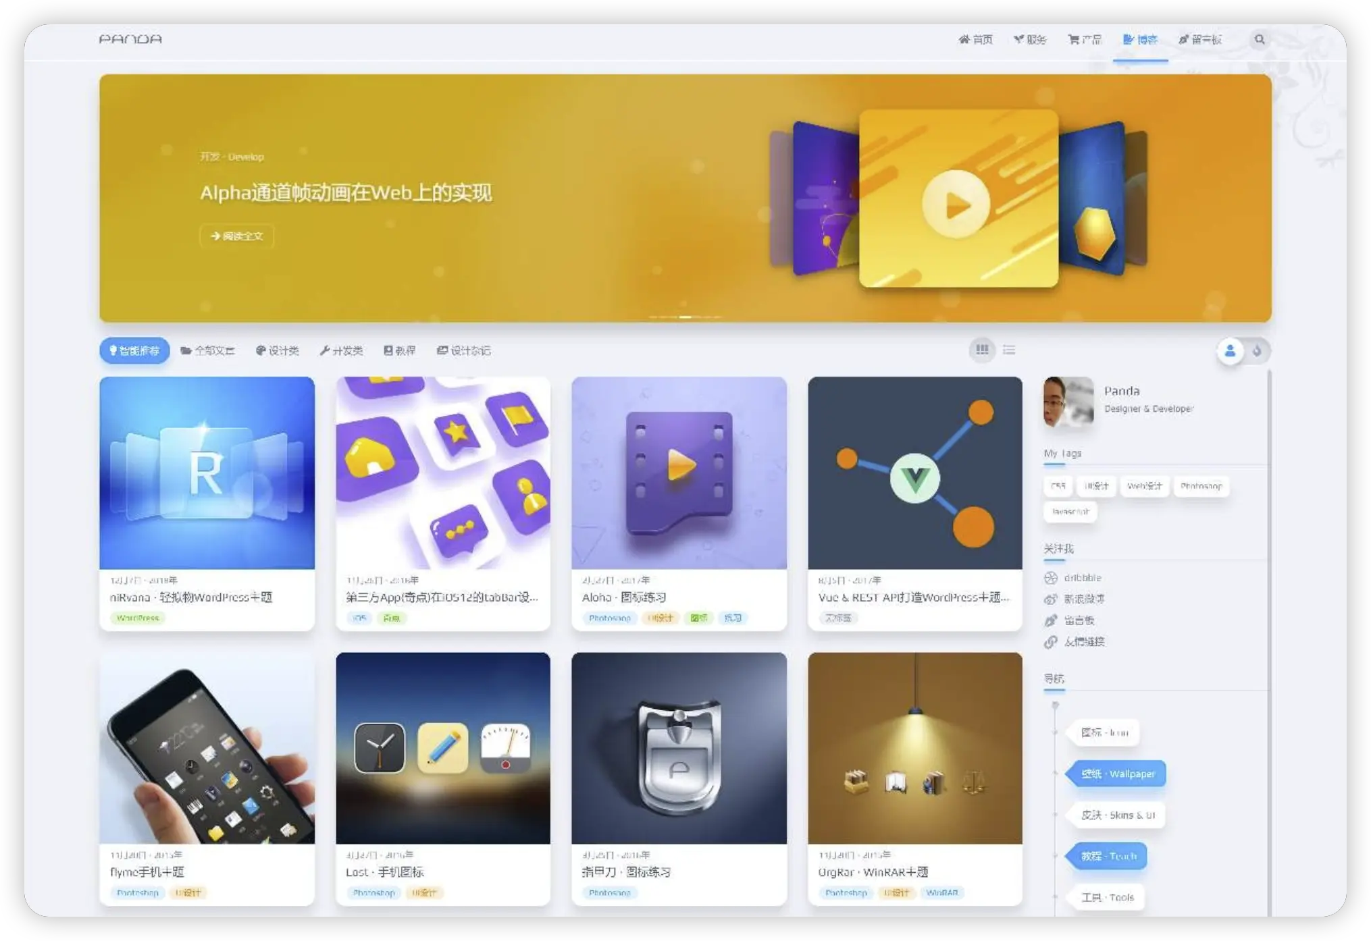Click the search magnifier icon
Image resolution: width=1371 pixels, height=941 pixels.
tap(1260, 39)
